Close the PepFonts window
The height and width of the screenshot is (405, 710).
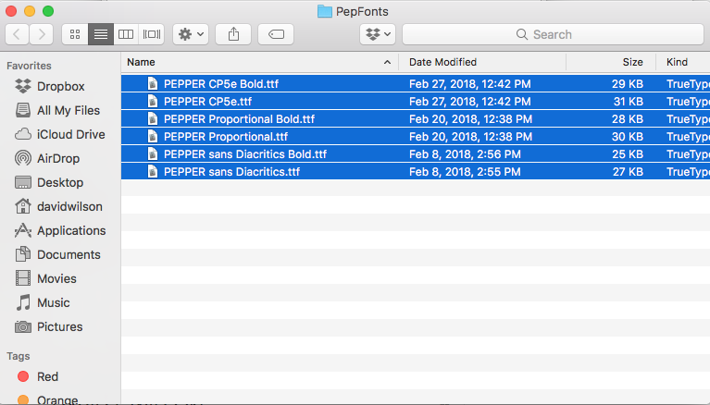pos(11,11)
